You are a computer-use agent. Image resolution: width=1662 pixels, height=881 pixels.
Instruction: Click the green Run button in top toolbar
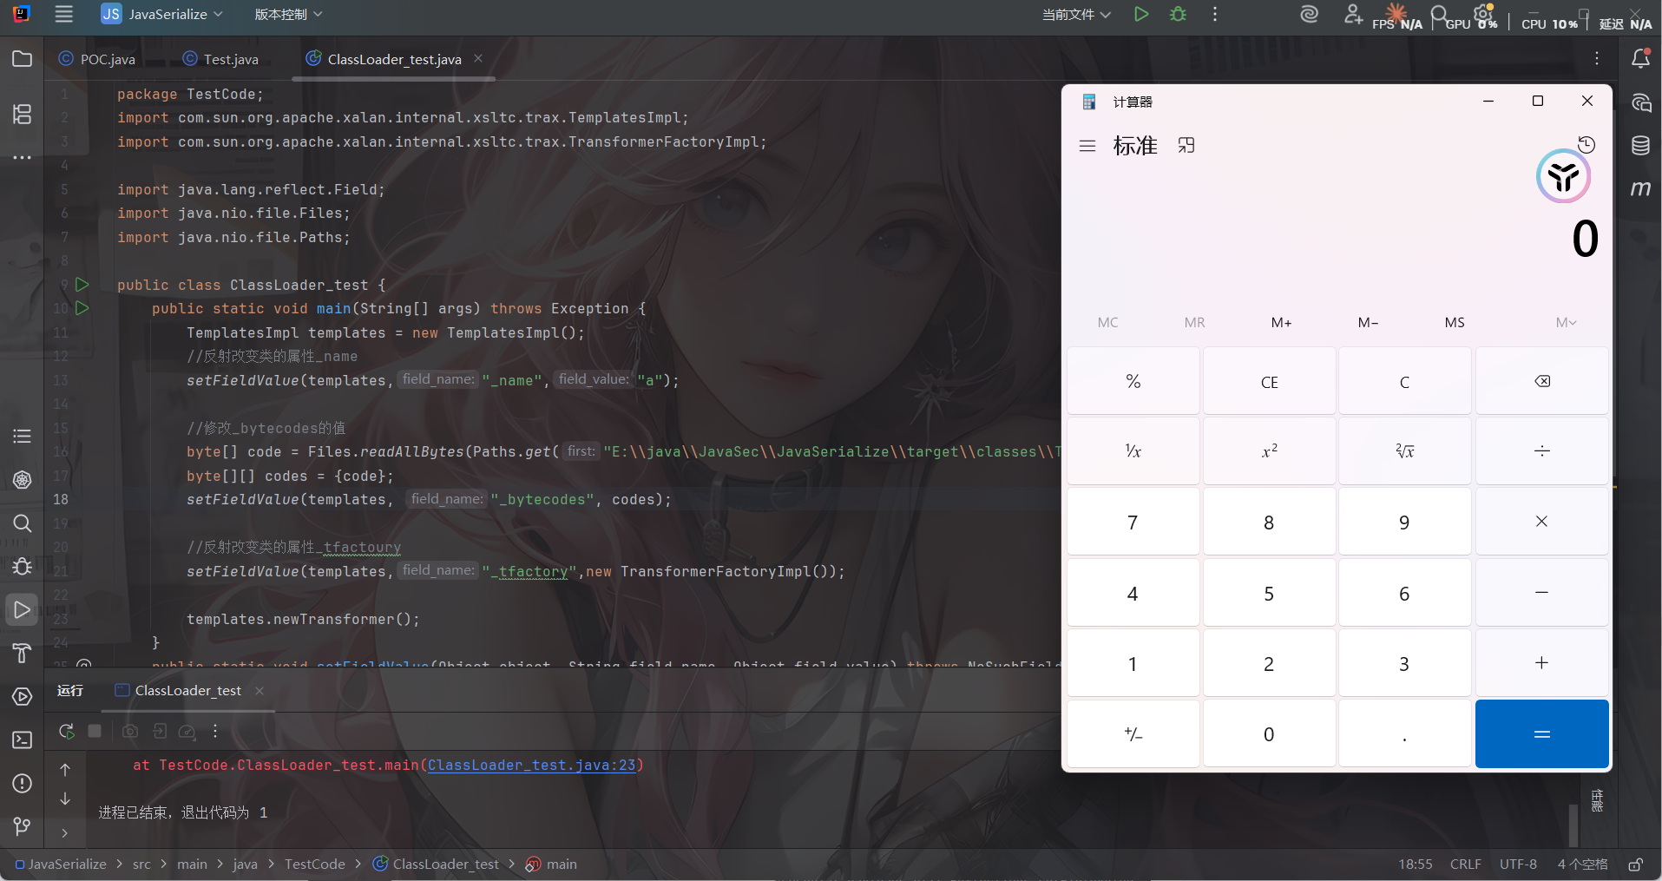click(x=1141, y=14)
